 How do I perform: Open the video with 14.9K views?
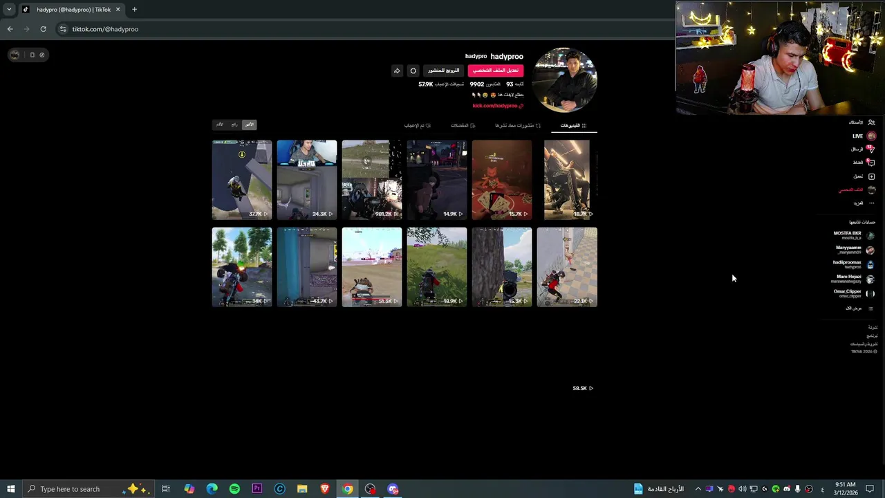[x=437, y=180]
